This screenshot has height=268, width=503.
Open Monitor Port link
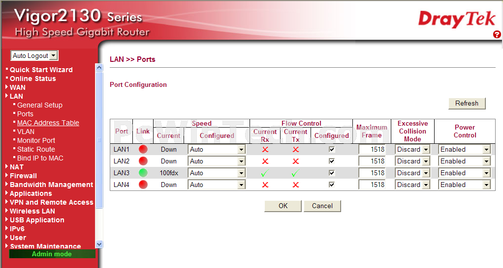pyautogui.click(x=36, y=140)
